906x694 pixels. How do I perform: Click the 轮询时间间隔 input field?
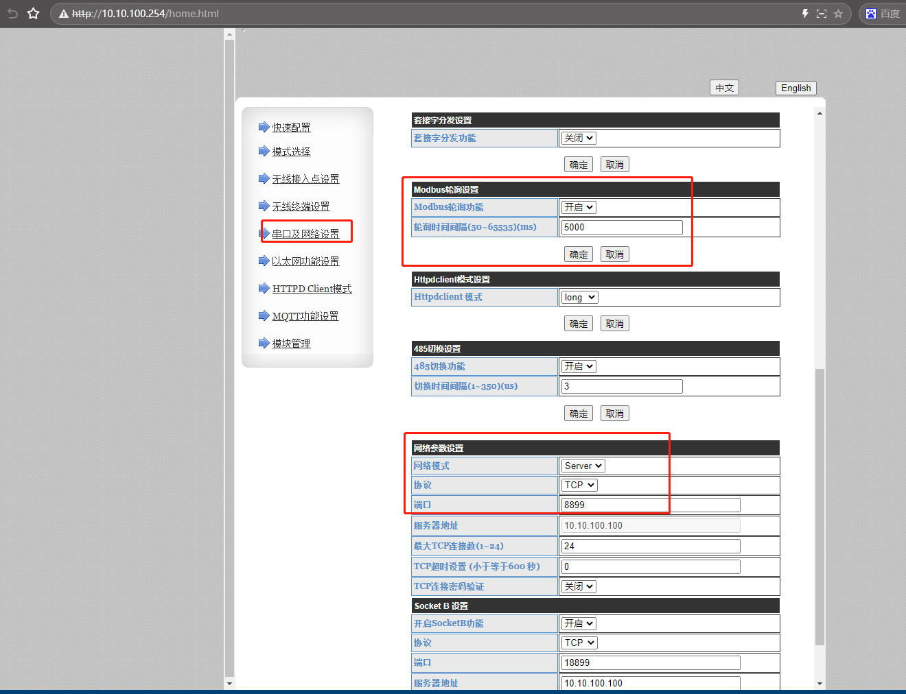622,228
